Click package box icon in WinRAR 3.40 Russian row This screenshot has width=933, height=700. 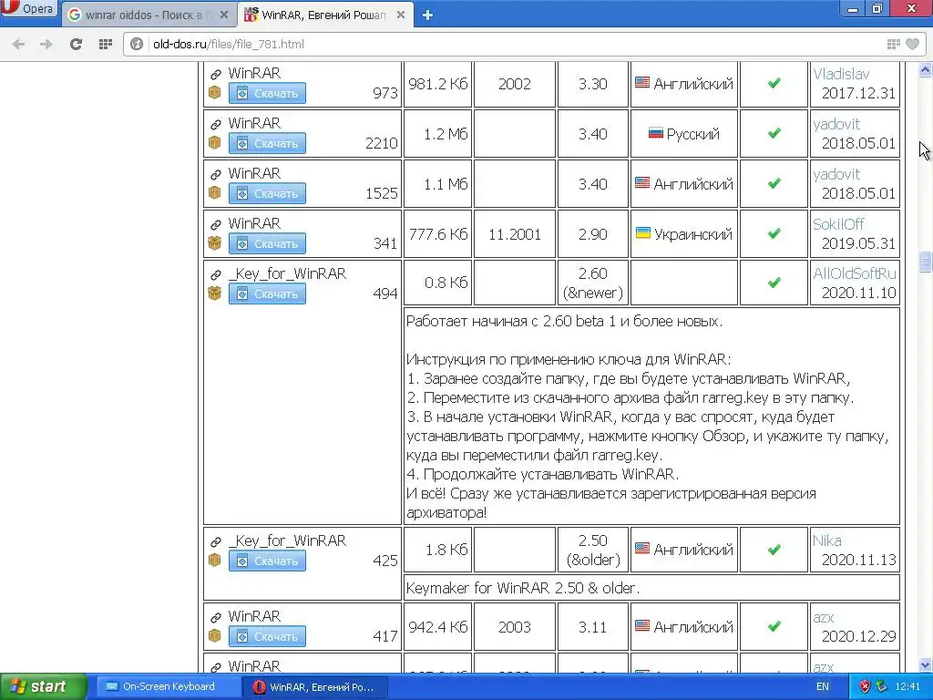point(215,143)
